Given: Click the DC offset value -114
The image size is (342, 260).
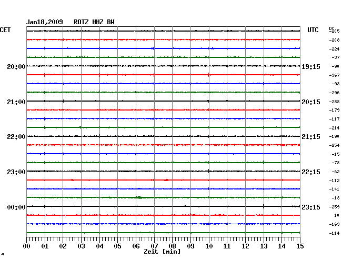Looking at the screenshot, I should (x=334, y=233).
